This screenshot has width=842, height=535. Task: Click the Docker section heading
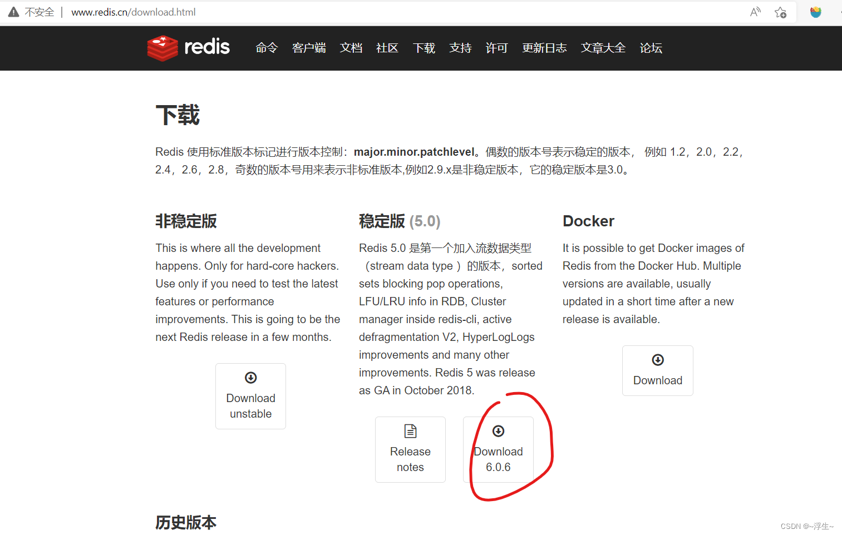(588, 221)
